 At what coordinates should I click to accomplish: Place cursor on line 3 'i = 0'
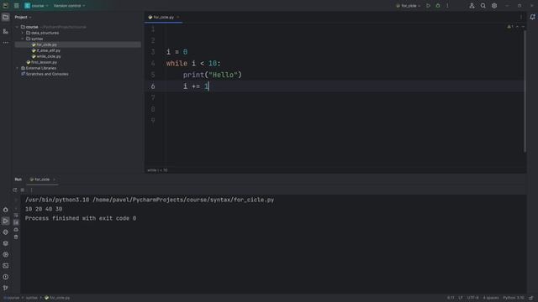pyautogui.click(x=177, y=52)
